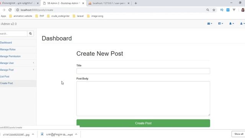This screenshot has height=138, width=245.
Task: Submit with the green Create Post button
Action: click(143, 123)
